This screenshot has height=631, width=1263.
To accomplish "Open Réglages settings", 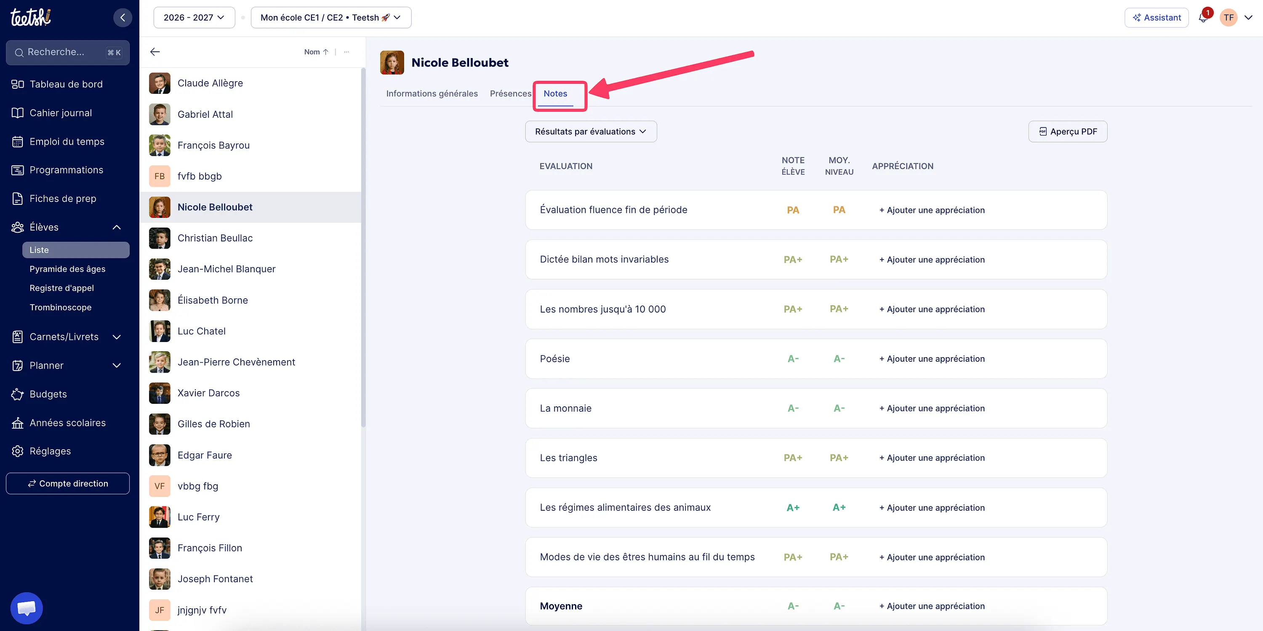I will [50, 451].
